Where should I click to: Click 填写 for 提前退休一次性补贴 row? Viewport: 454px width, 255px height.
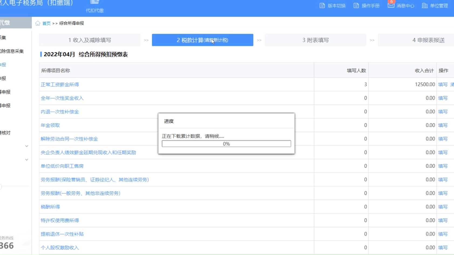(443, 234)
